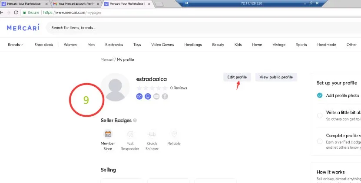Select the active Mercari Marketplace tab
This screenshot has width=361, height=183.
126,4
